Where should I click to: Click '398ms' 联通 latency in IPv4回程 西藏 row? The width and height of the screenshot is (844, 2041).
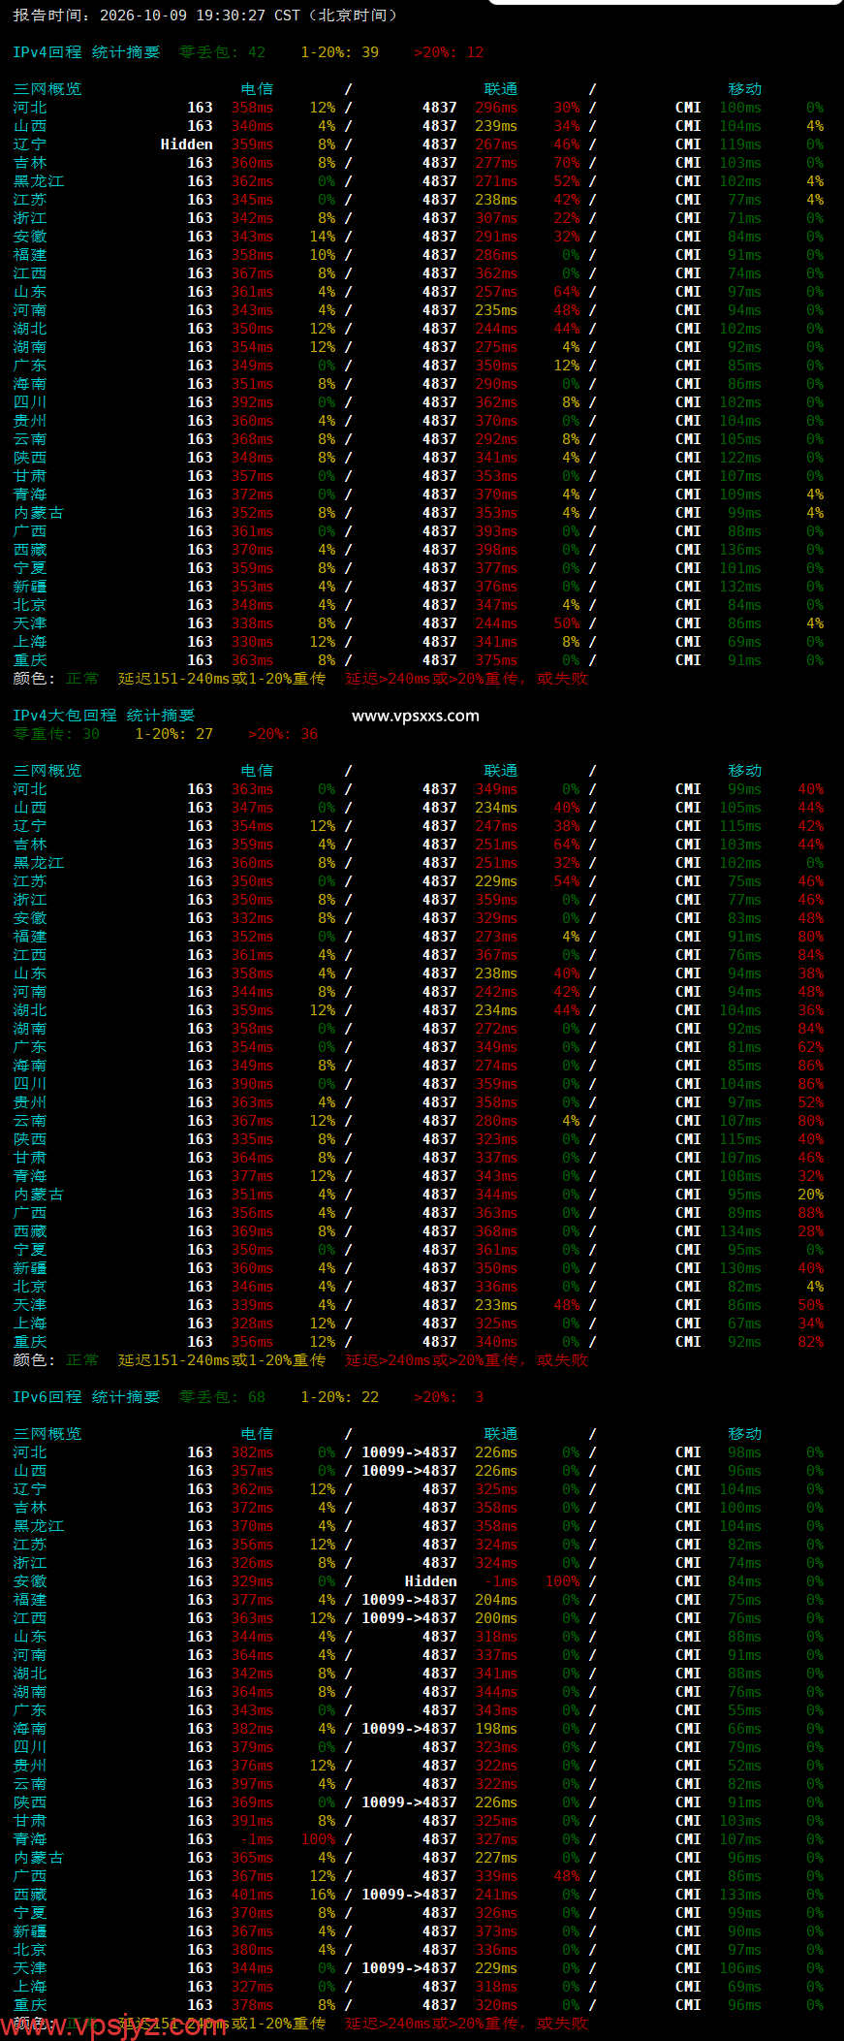496,550
